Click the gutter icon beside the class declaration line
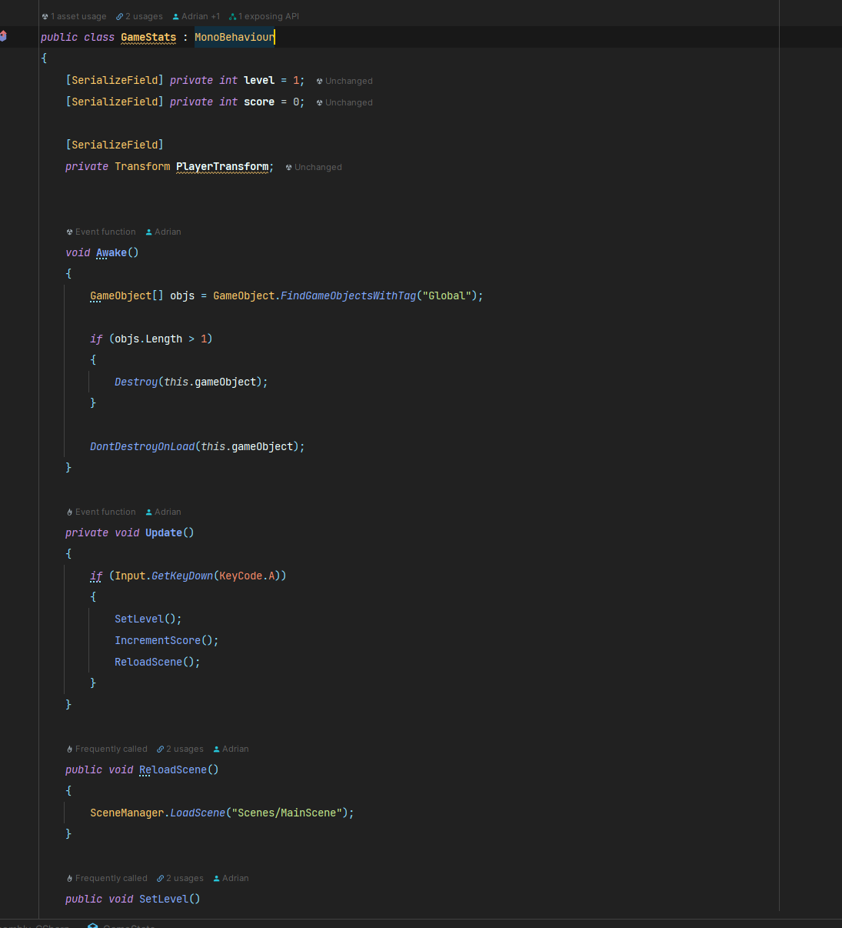 tap(4, 35)
